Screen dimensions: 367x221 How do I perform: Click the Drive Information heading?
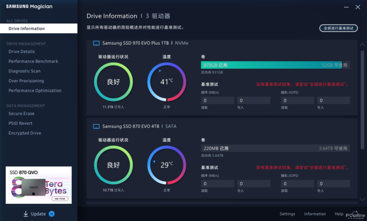[x=112, y=16]
